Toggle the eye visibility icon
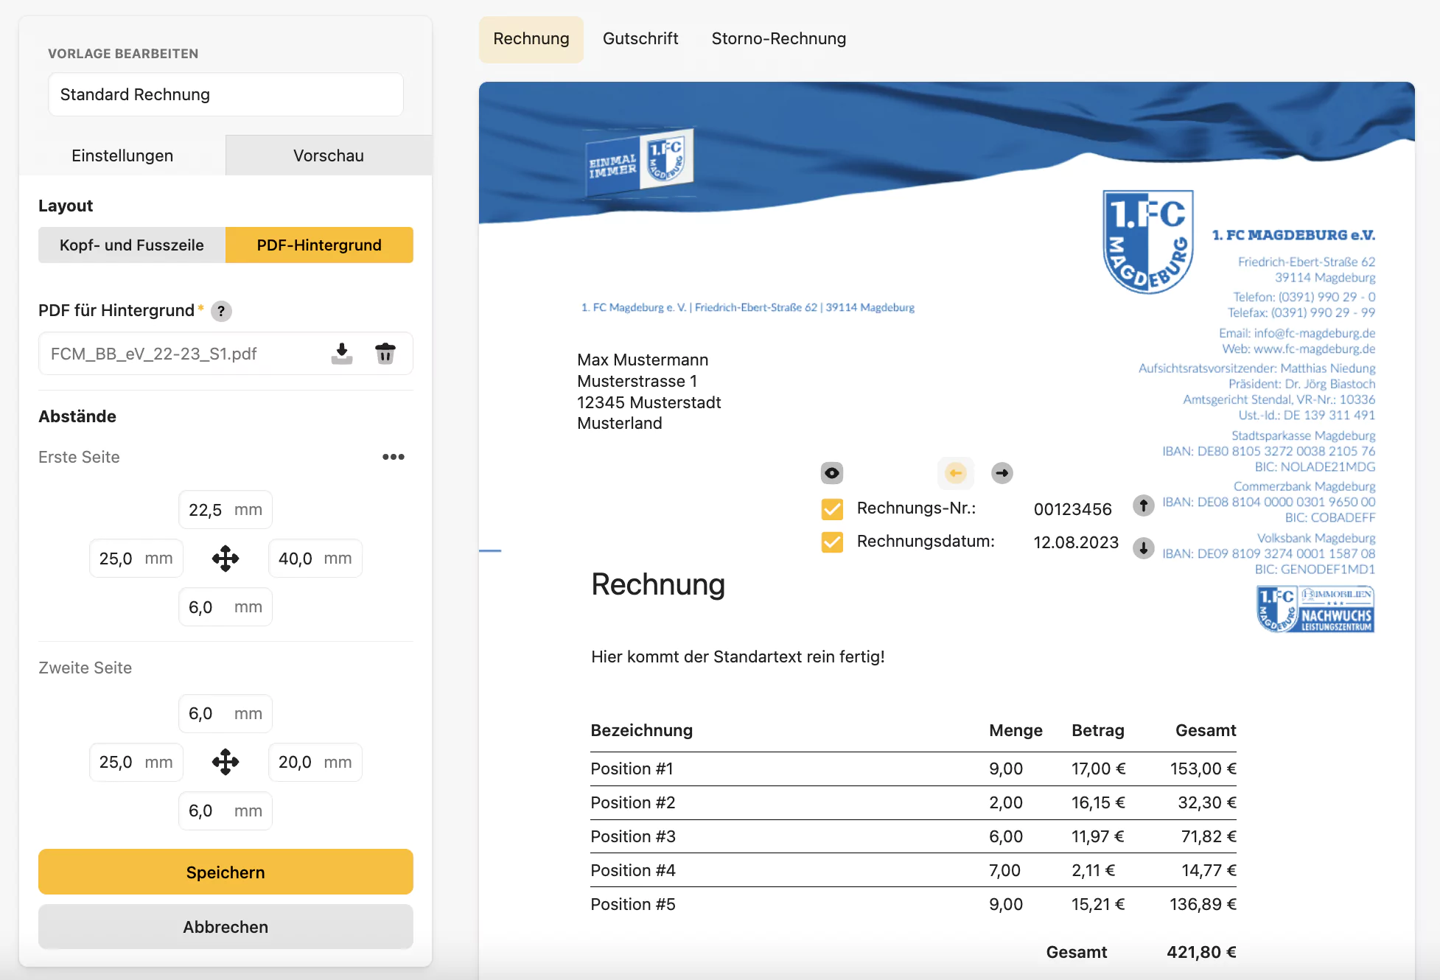The width and height of the screenshot is (1440, 980). pos(832,473)
